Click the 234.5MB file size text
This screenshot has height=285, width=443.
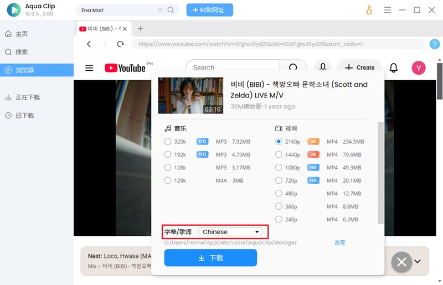click(x=353, y=142)
